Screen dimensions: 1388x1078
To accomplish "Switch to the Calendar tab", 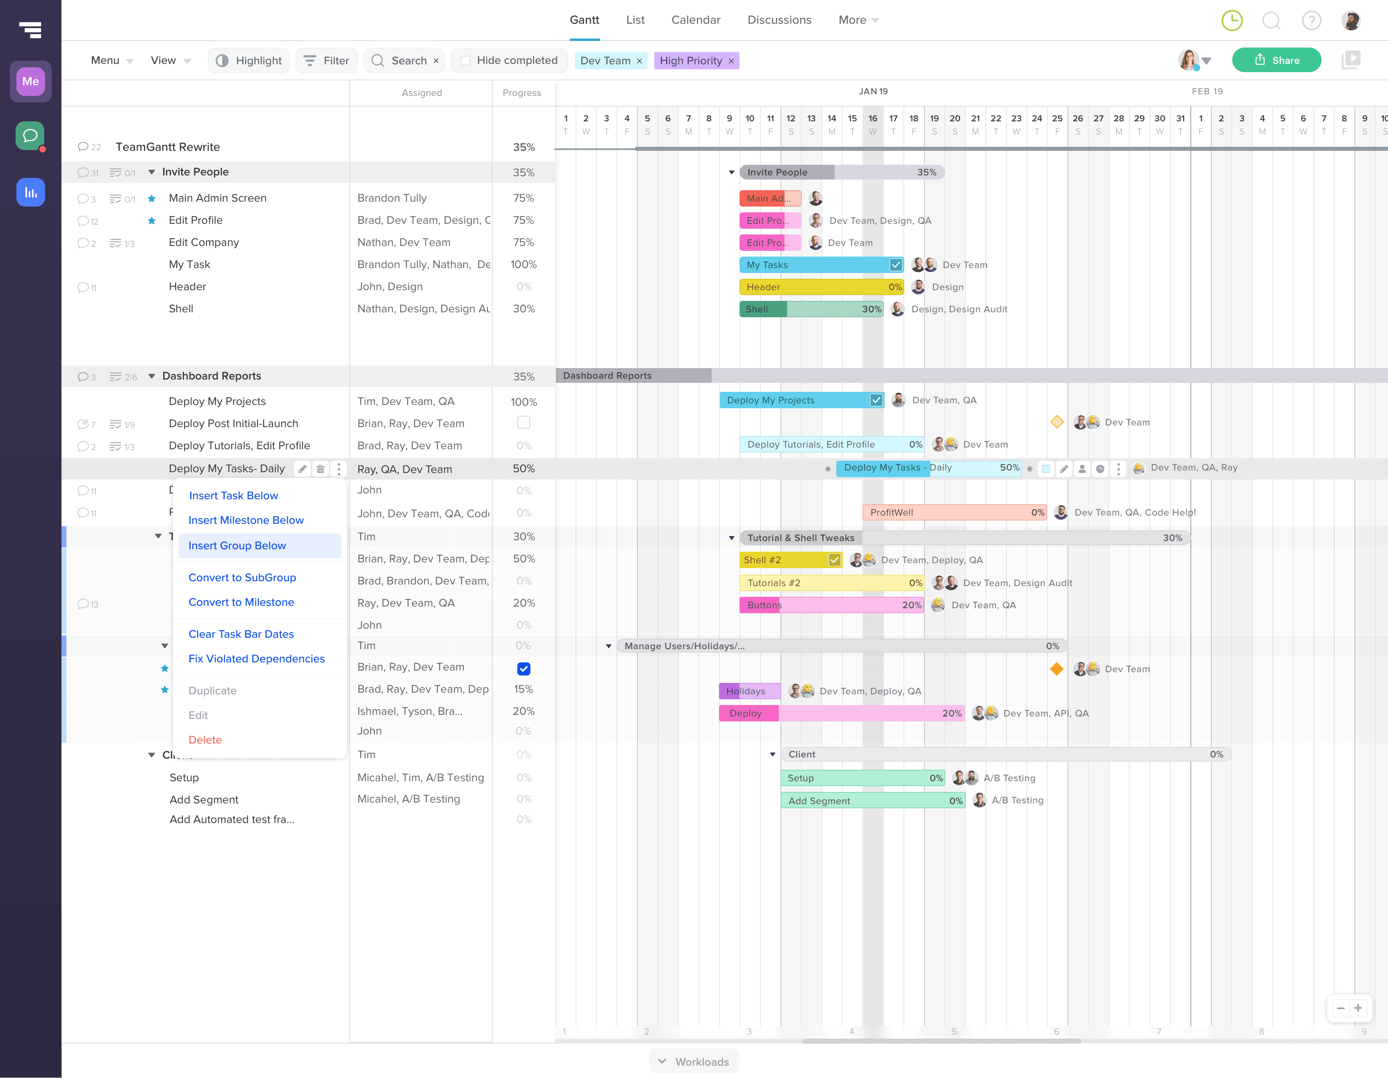I will pyautogui.click(x=695, y=20).
